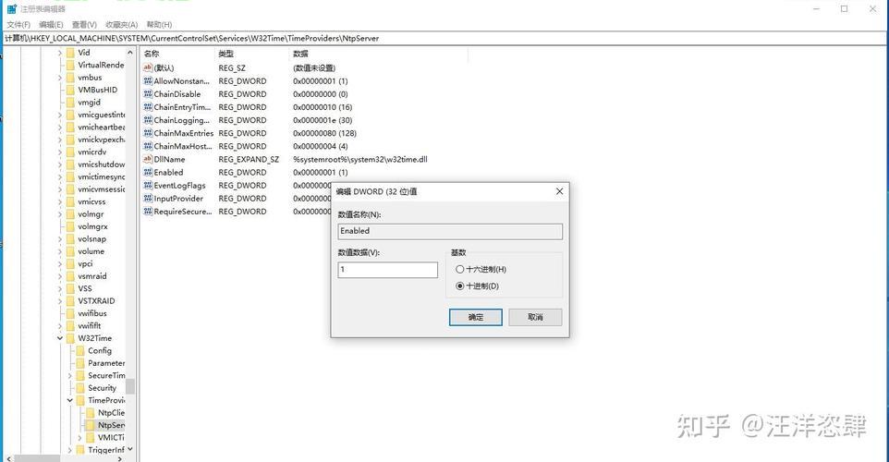This screenshot has width=889, height=462.
Task: Click the DllName string value icon
Action: pyautogui.click(x=147, y=159)
